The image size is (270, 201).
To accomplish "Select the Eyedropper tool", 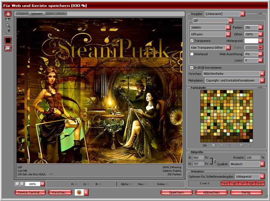I will [8, 32].
